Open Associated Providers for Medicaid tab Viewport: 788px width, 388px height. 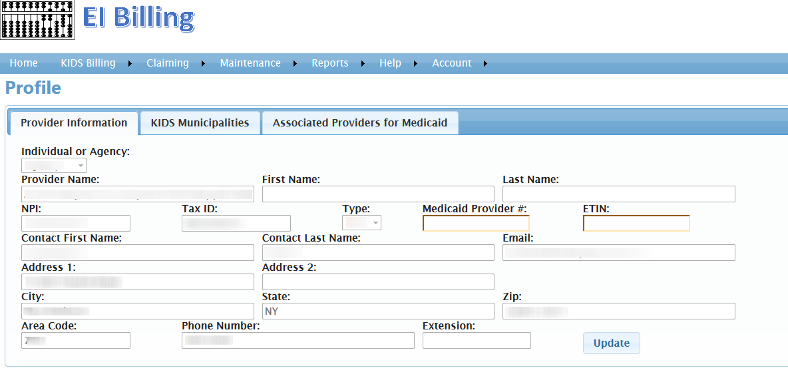(x=359, y=123)
